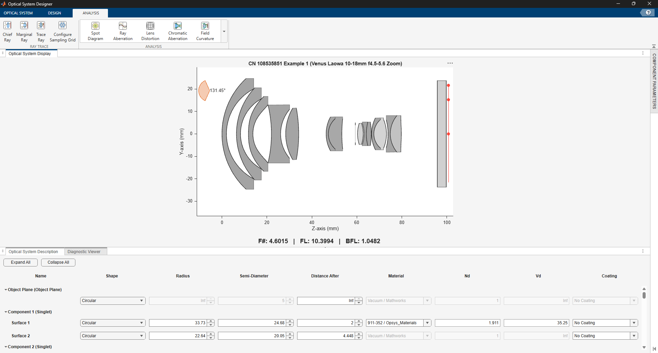Click the image plane sensor rectangle
This screenshot has height=353, width=658.
(442, 134)
